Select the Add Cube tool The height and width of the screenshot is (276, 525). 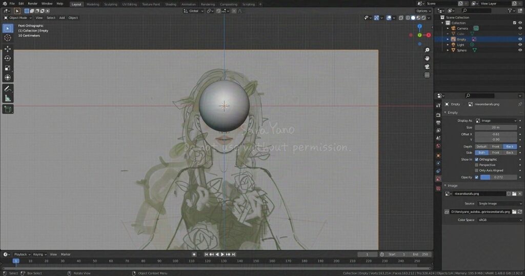pyautogui.click(x=8, y=109)
